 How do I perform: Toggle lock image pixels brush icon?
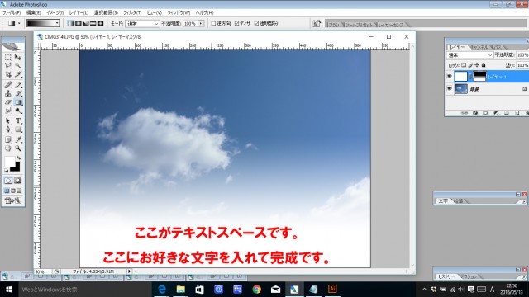(470, 65)
